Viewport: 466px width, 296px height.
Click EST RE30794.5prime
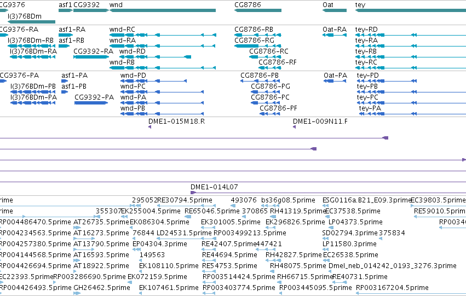[x=186, y=205]
